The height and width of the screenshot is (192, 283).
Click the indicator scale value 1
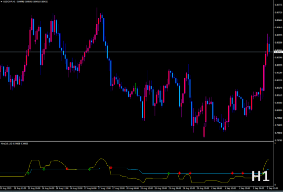[x=275, y=143]
